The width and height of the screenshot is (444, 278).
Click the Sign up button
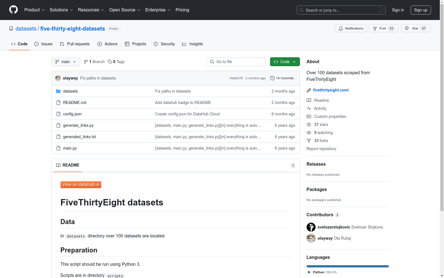click(x=421, y=10)
